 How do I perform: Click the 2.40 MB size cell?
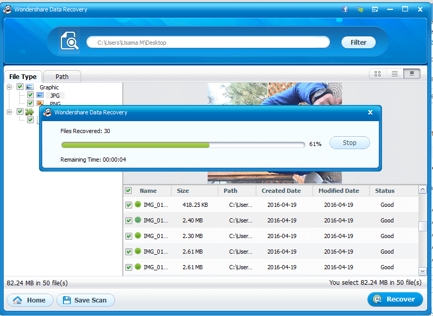(193, 220)
